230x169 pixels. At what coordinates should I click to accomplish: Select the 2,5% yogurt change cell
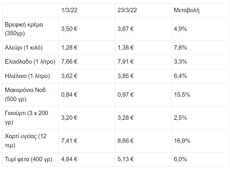coord(199,118)
